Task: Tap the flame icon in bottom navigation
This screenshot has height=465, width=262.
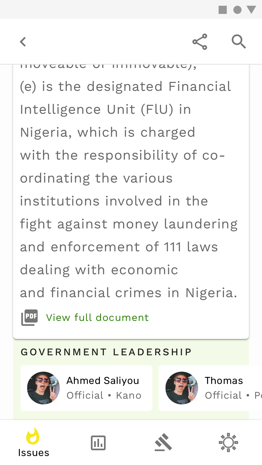Action: click(33, 436)
